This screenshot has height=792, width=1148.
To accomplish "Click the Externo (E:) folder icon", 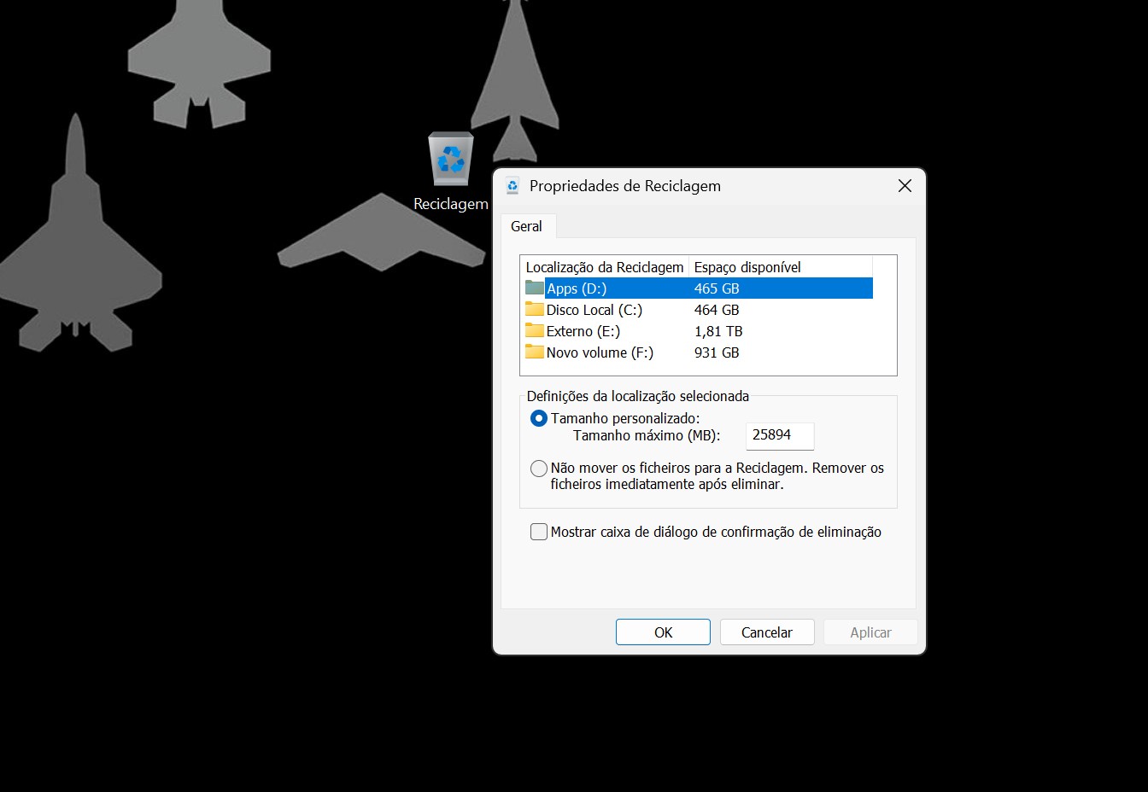I will coord(535,331).
